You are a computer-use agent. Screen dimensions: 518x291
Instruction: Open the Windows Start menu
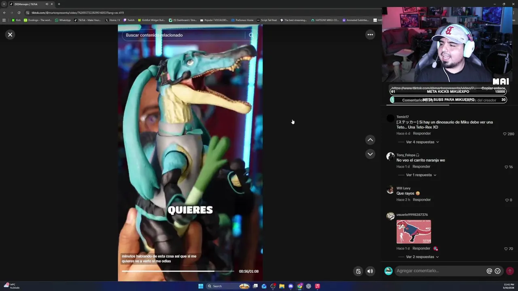click(x=201, y=286)
